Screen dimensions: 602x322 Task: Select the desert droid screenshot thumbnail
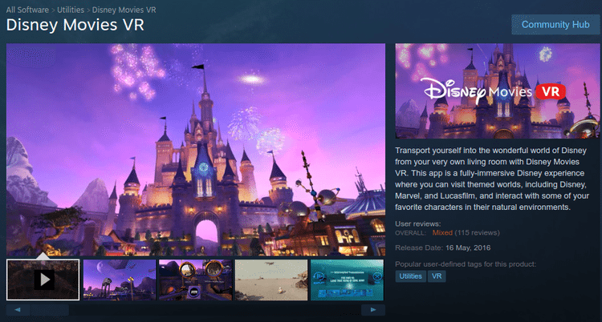pyautogui.click(x=271, y=280)
